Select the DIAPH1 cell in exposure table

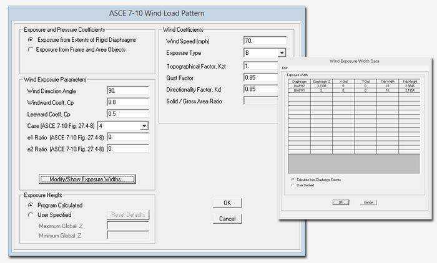pyautogui.click(x=299, y=90)
